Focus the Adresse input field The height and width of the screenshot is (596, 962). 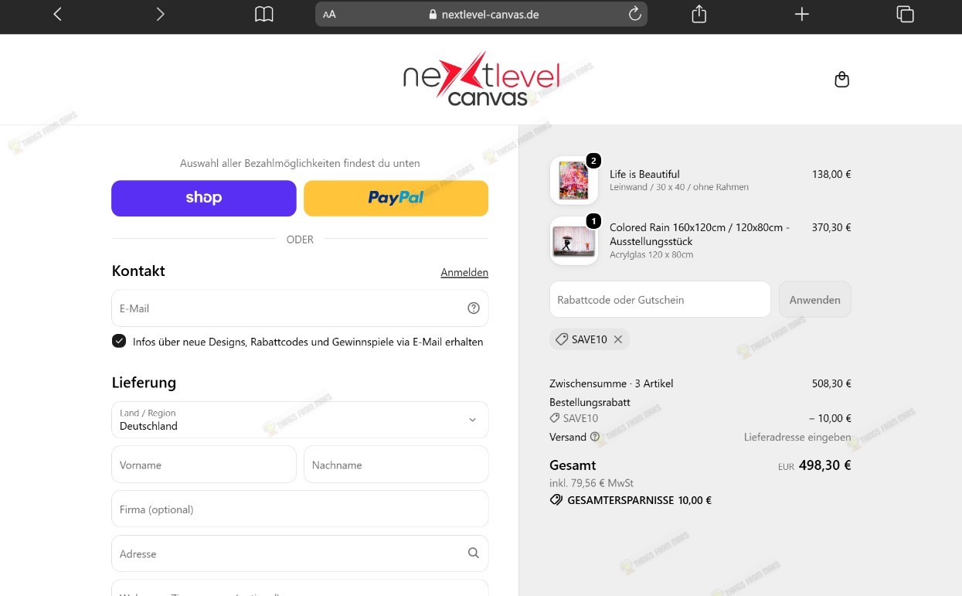coord(300,553)
